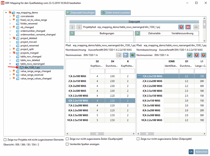
Task: Check Versteckte Spalten anzeigen
Action: click(x=67, y=144)
